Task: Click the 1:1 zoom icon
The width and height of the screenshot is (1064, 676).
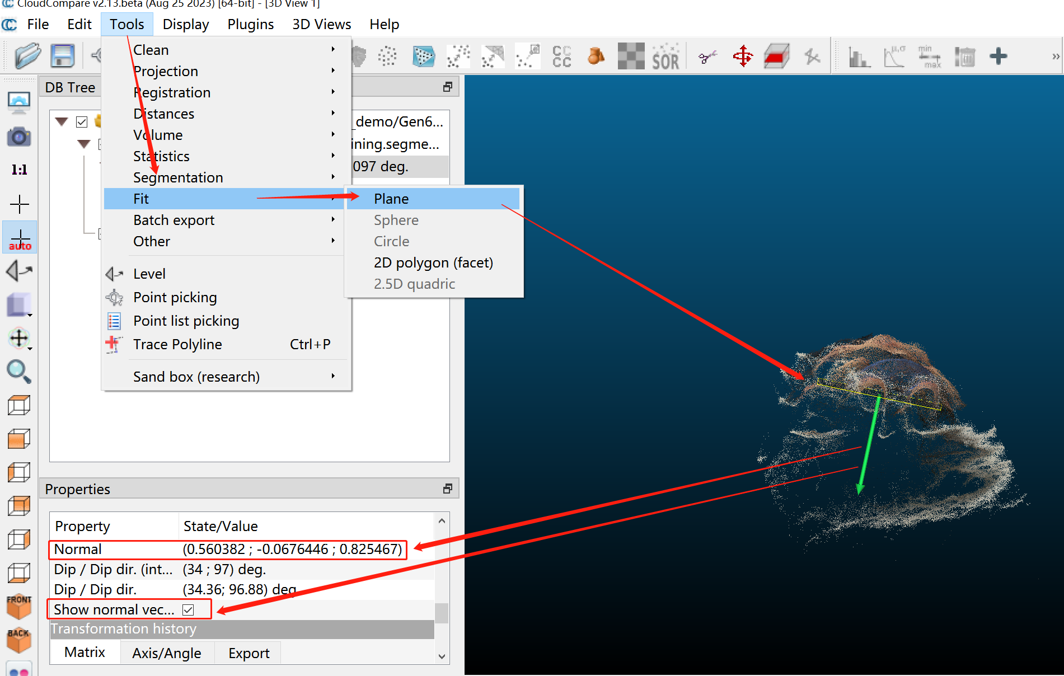Action: pos(19,170)
